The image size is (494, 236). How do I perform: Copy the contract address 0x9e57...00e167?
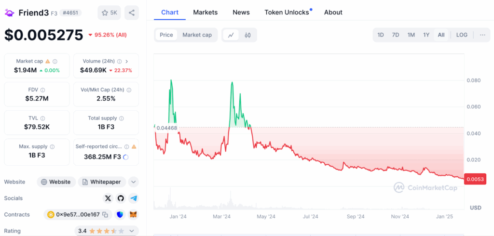tap(105, 214)
